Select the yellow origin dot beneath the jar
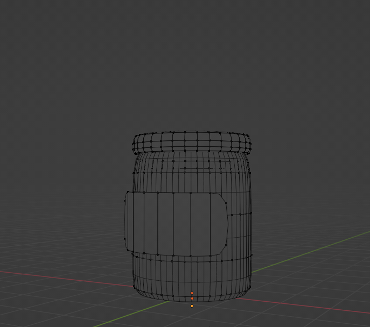Screen dimensions: 370x327 [x=192, y=306]
